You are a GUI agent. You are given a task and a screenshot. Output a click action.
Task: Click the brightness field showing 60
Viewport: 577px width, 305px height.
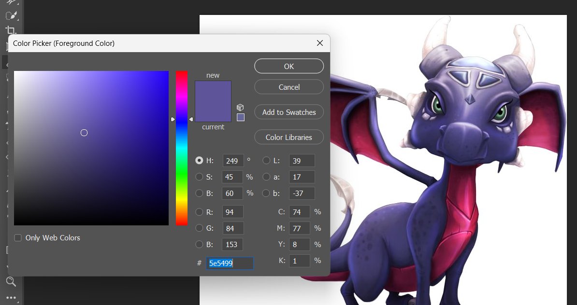pyautogui.click(x=232, y=193)
